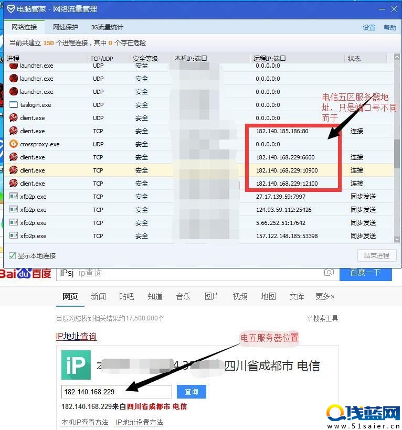Image resolution: width=402 pixels, height=430 pixels.
Task: Click the 搜索工具 filter icon
Action: pyautogui.click(x=309, y=318)
